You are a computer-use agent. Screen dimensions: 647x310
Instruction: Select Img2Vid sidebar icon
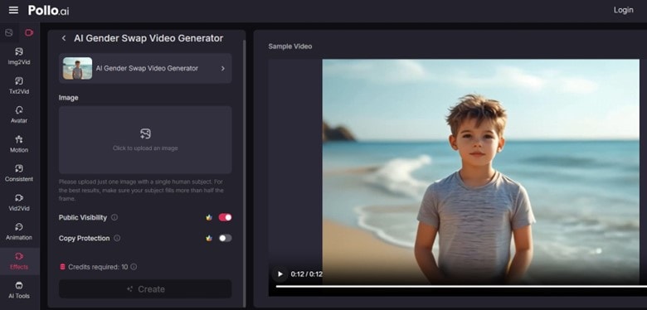(x=19, y=56)
